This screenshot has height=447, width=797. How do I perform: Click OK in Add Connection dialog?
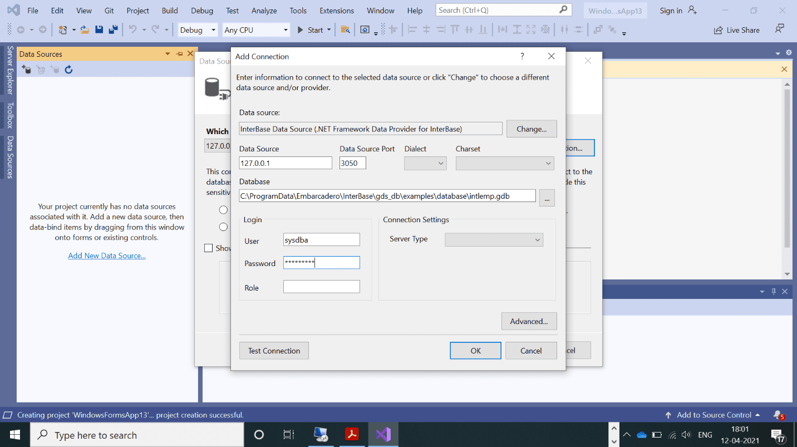point(475,351)
